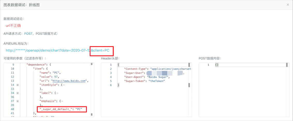This screenshot has height=121, width=293.
Task: Click the User-Agent header line
Action: pyautogui.click(x=147, y=77)
